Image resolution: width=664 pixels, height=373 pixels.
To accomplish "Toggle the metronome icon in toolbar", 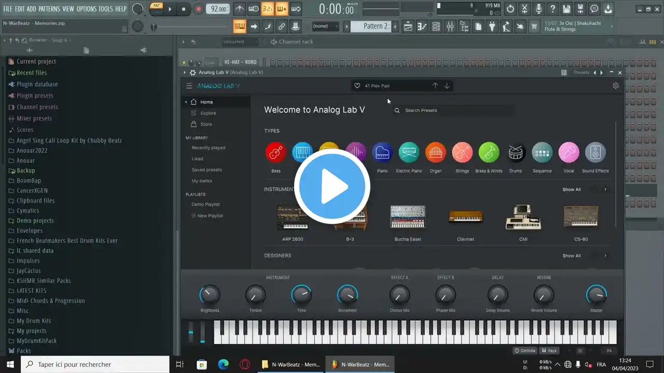I will 239,9.
